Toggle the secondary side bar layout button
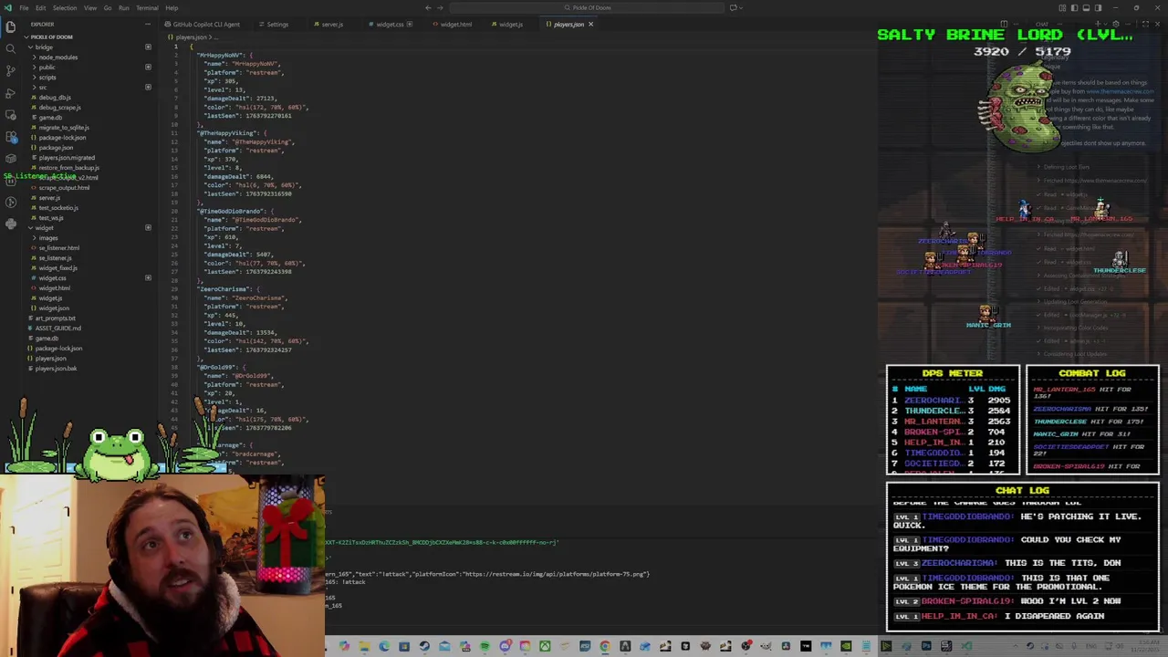The height and width of the screenshot is (657, 1168). click(1098, 8)
